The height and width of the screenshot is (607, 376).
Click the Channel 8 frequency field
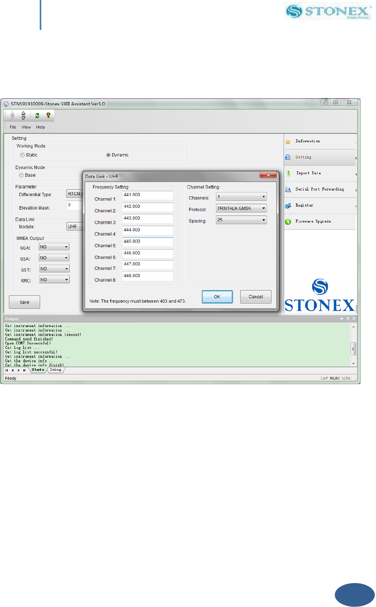pos(147,276)
